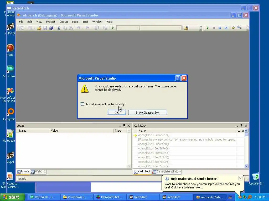Viewport: 269px width, 201px height.
Task: Click the Cut scissors icon
Action: click(59, 28)
